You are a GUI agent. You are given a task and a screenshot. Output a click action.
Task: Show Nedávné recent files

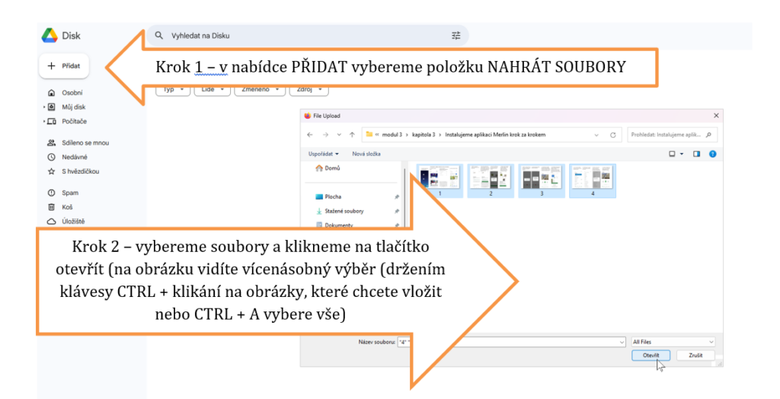point(74,157)
